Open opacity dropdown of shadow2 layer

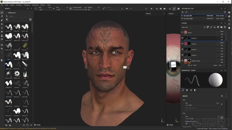(x=222, y=51)
